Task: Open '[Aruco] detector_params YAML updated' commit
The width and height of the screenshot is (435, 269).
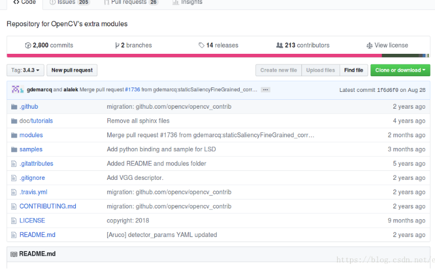Action: 162,235
